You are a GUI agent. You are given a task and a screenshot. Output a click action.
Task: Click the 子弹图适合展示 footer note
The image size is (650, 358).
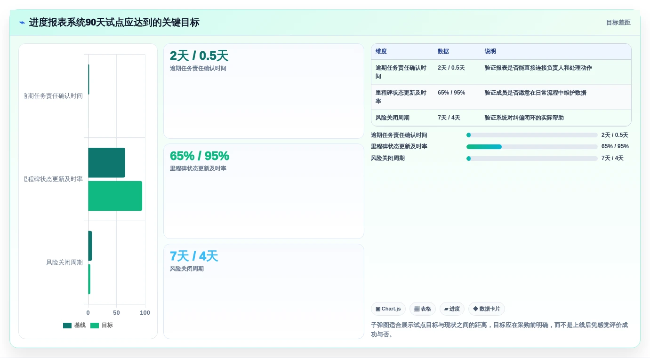pyautogui.click(x=499, y=330)
